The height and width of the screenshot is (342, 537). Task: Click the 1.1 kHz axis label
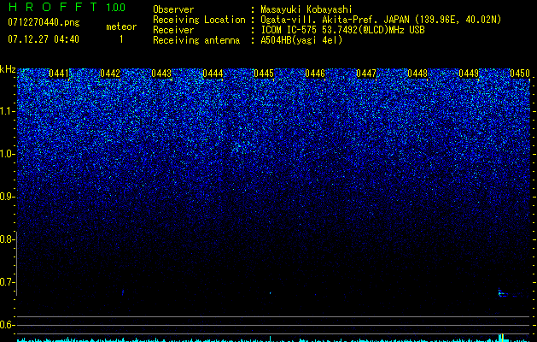tap(8, 111)
